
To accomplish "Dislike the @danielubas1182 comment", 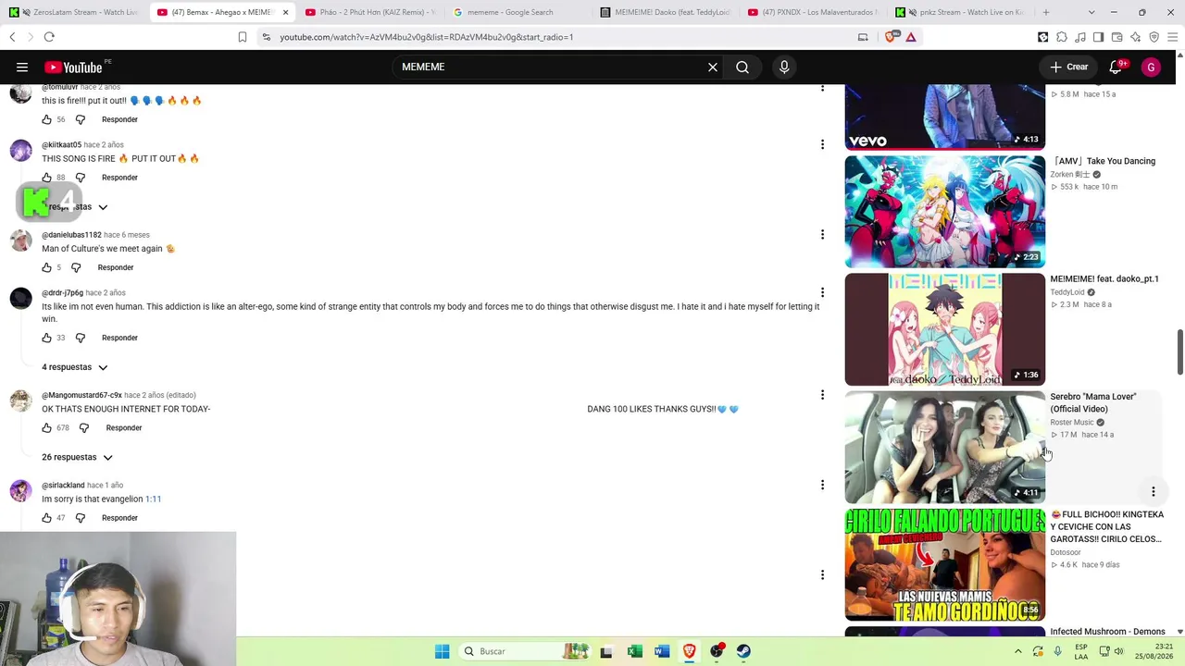I will click(76, 267).
